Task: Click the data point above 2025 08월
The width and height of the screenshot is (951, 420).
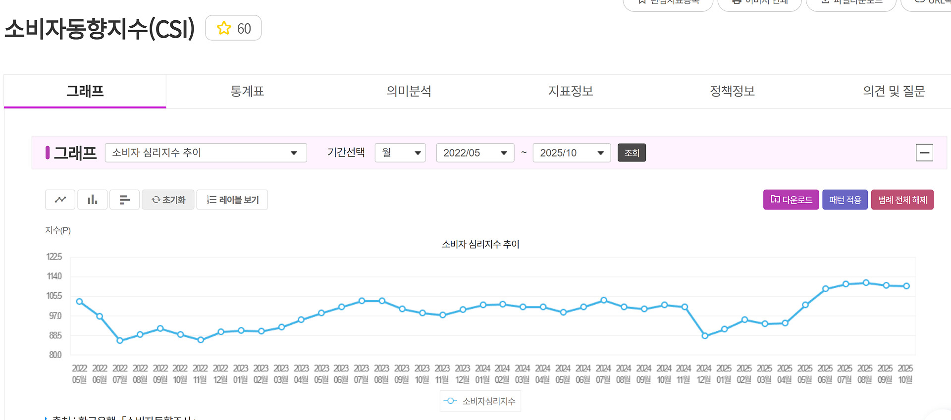Action: [866, 283]
